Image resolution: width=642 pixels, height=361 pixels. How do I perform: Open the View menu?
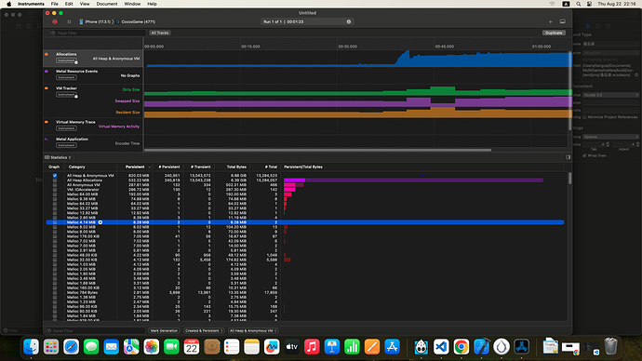85,4
